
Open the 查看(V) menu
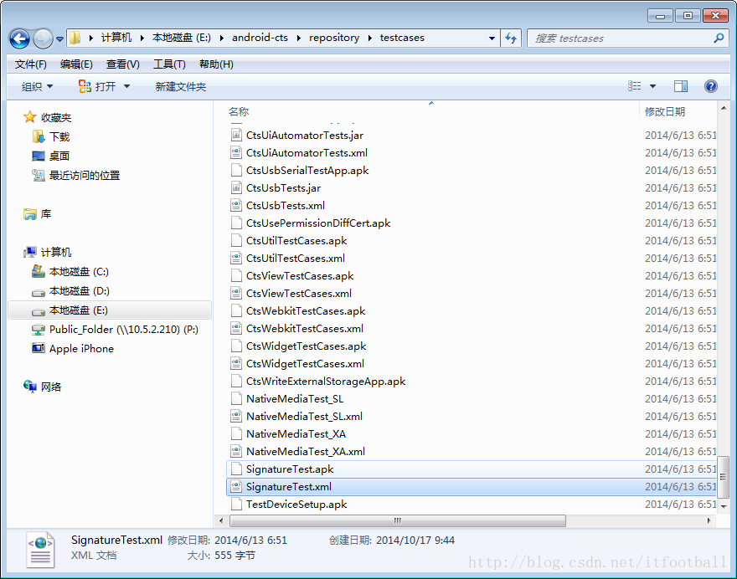pyautogui.click(x=122, y=64)
